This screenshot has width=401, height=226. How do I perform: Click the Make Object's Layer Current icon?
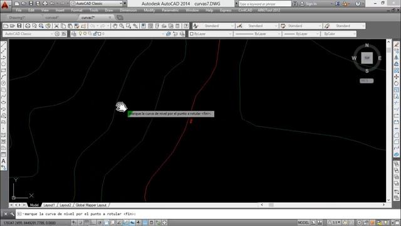click(169, 34)
